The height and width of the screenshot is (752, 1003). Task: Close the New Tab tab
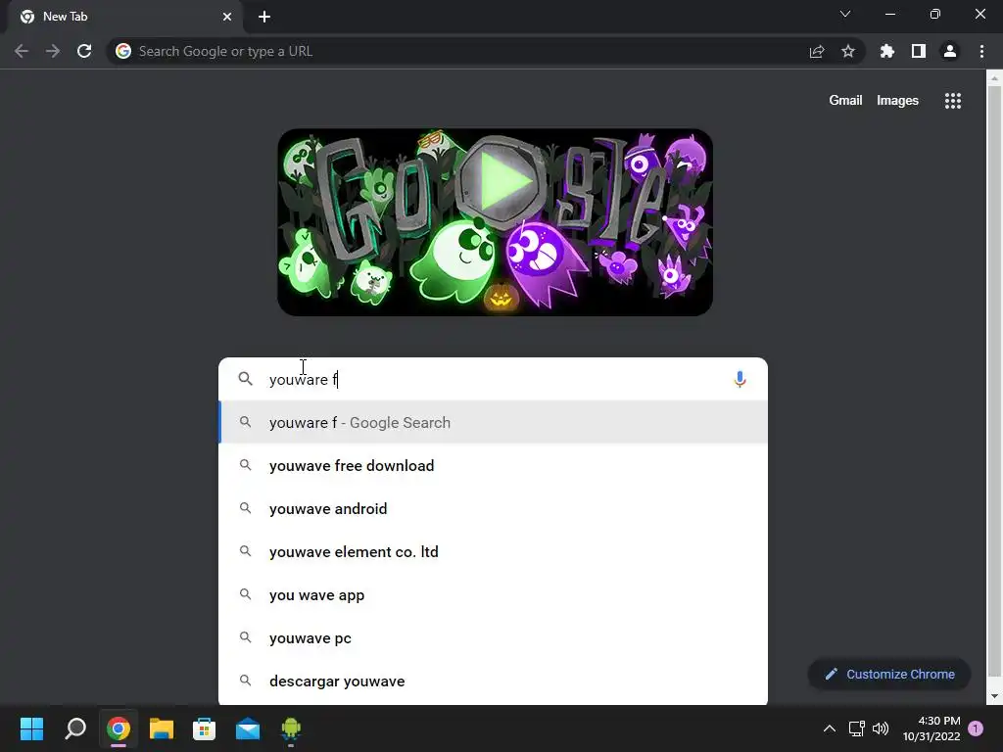(227, 17)
